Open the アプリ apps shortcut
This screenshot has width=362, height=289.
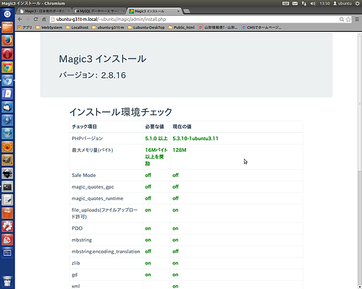coord(25,27)
